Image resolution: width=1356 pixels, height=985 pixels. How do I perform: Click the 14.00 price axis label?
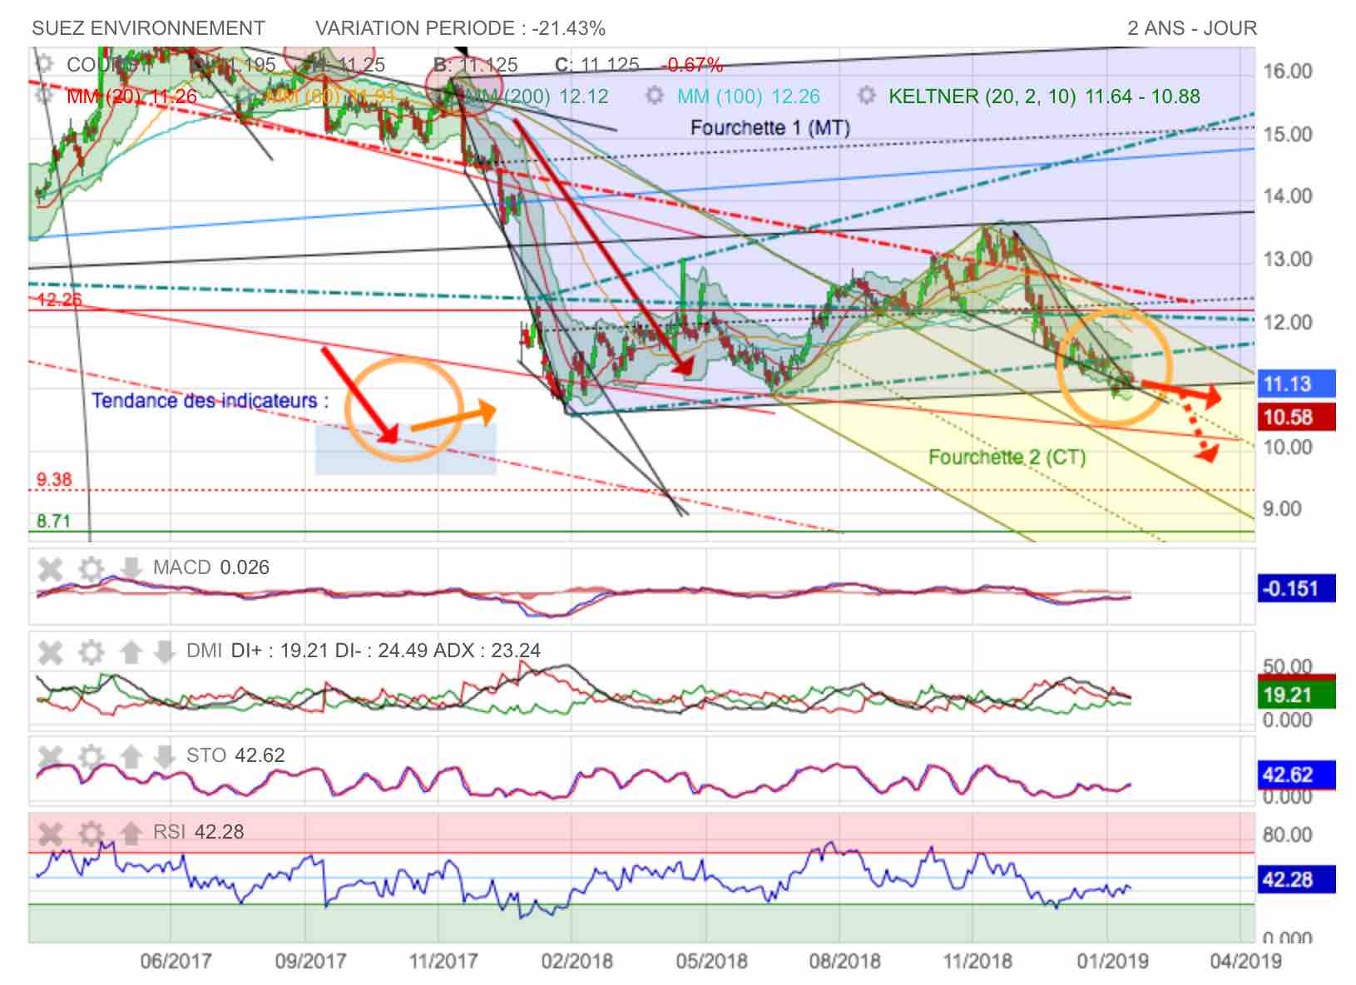coord(1287,196)
